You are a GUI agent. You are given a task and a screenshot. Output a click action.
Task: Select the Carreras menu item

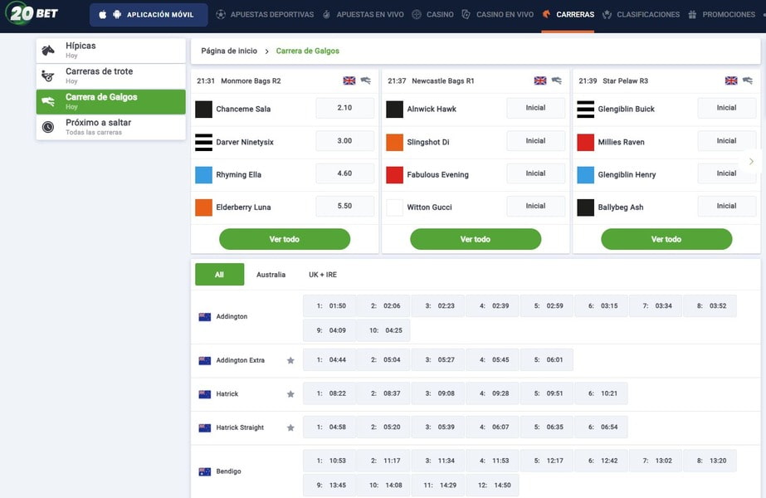[568, 15]
